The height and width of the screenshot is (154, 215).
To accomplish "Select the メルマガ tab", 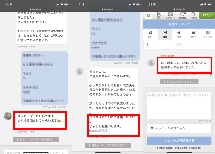I will [x=208, y=34].
